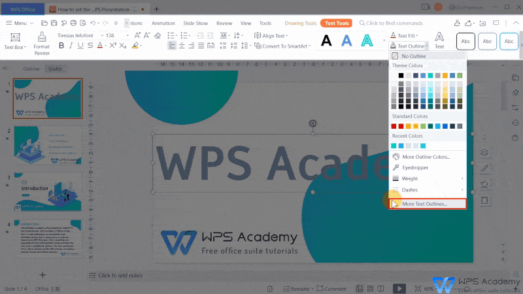This screenshot has height=294, width=523.
Task: Apply superscript formatting
Action: [x=112, y=46]
